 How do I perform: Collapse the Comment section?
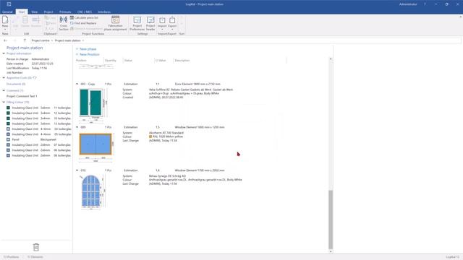pyautogui.click(x=4, y=90)
